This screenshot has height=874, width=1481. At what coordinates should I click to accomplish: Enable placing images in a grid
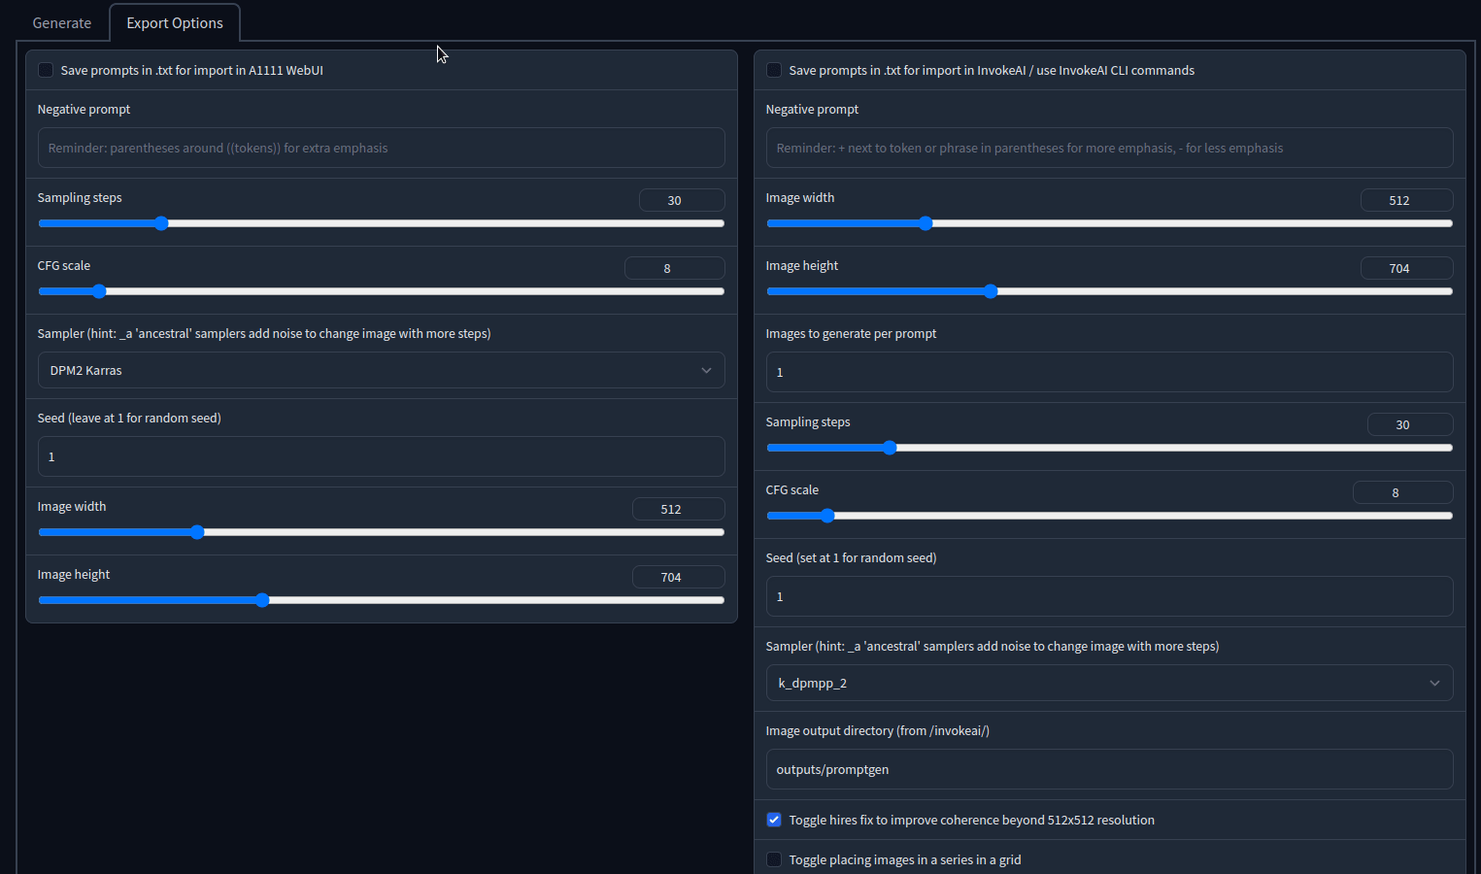coord(774,859)
